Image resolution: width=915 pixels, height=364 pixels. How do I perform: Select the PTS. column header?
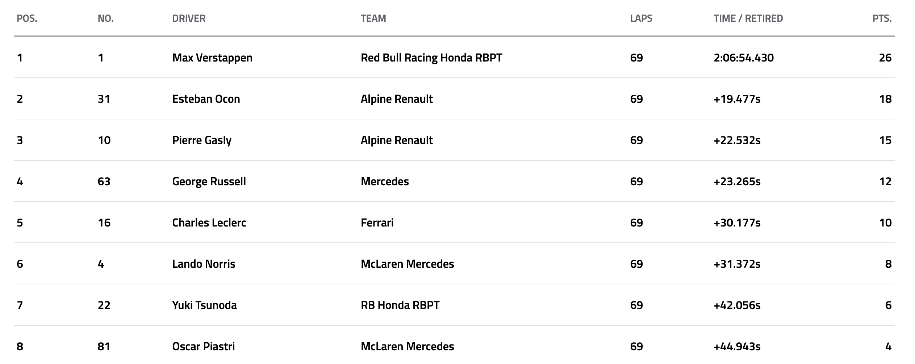(882, 18)
